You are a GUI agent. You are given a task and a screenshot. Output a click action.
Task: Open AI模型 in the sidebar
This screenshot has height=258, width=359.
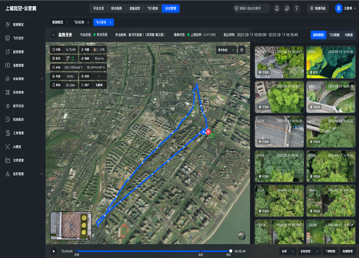pyautogui.click(x=17, y=147)
